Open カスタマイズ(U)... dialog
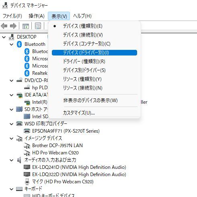 coord(94,113)
